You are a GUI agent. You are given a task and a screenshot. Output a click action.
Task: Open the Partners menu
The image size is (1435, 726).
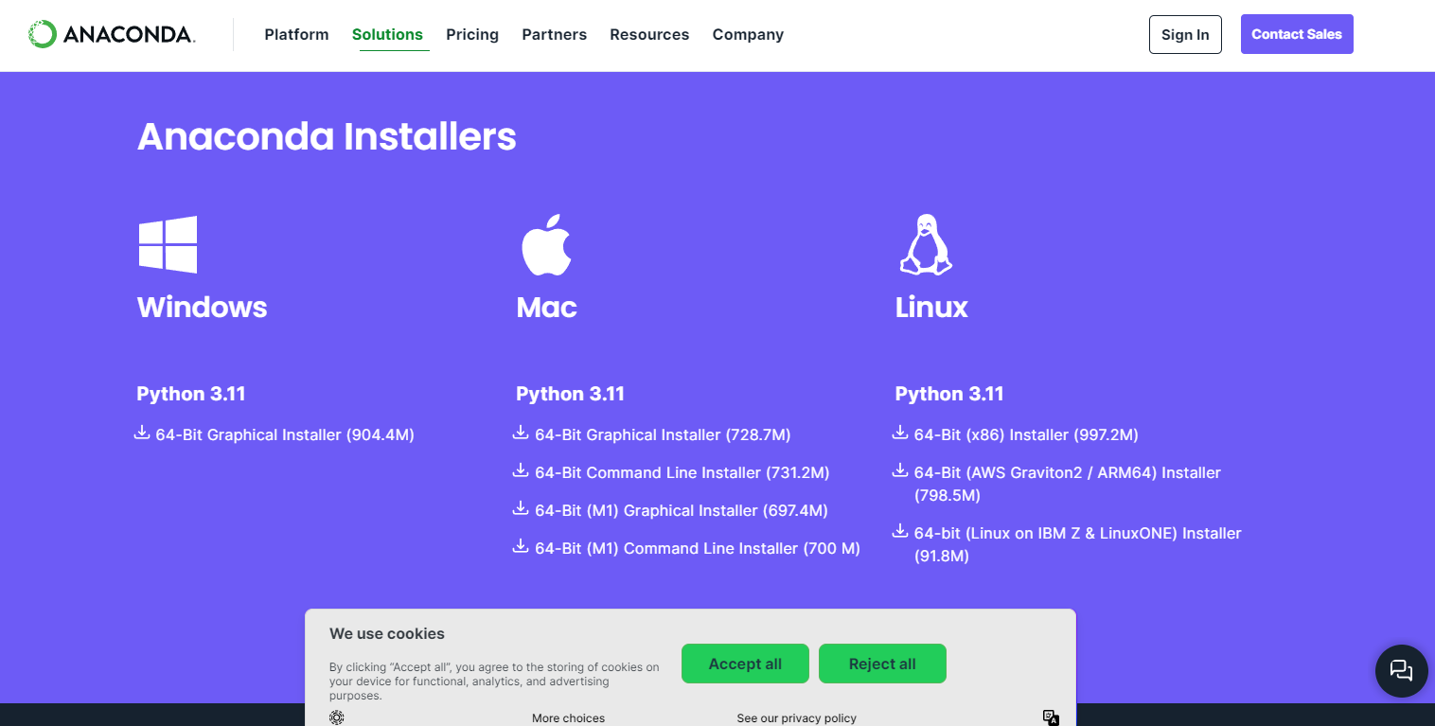(x=554, y=34)
